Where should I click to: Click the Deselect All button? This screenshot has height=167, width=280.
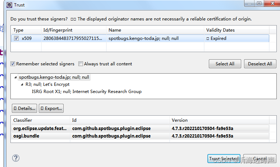260,64
